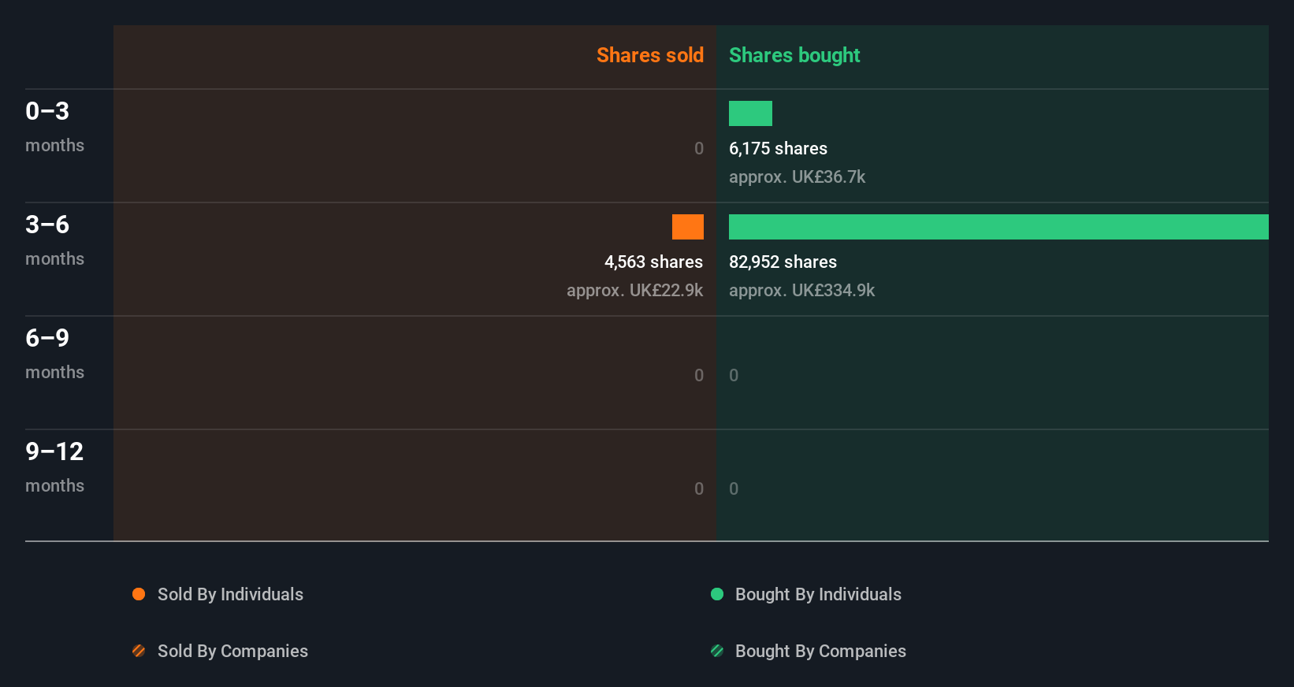Click the striped Sold By Companies legend icon

pyautogui.click(x=139, y=651)
